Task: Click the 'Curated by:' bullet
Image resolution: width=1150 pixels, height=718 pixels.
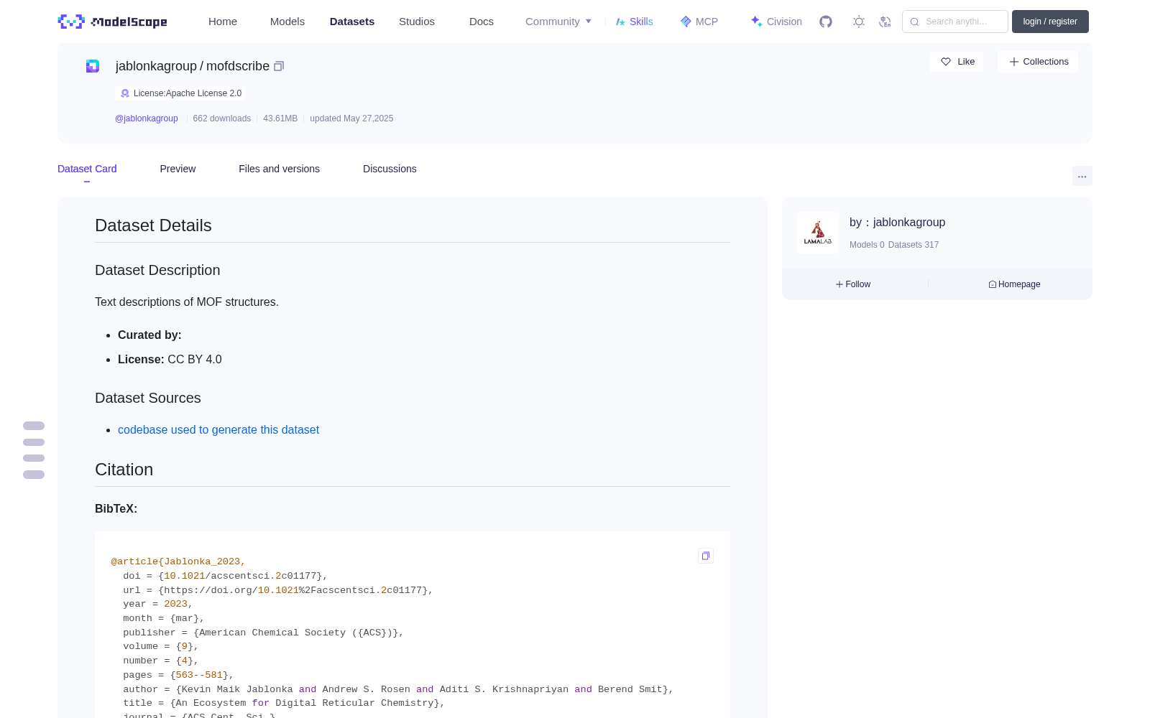Action: tap(149, 335)
